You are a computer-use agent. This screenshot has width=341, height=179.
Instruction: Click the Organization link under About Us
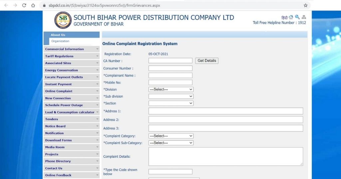click(x=60, y=41)
